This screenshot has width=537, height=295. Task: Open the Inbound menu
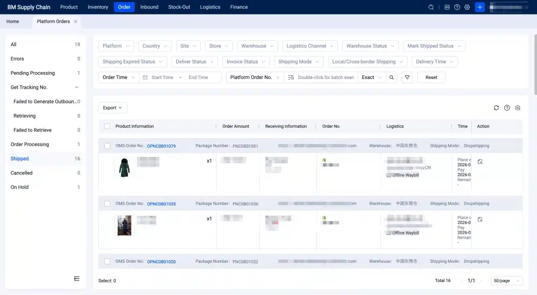click(149, 7)
